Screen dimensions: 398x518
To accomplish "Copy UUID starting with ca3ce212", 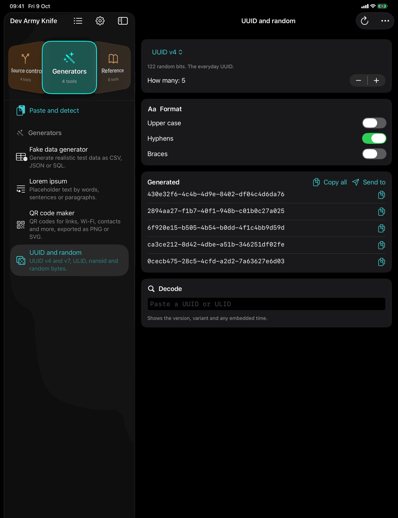I will tap(381, 245).
